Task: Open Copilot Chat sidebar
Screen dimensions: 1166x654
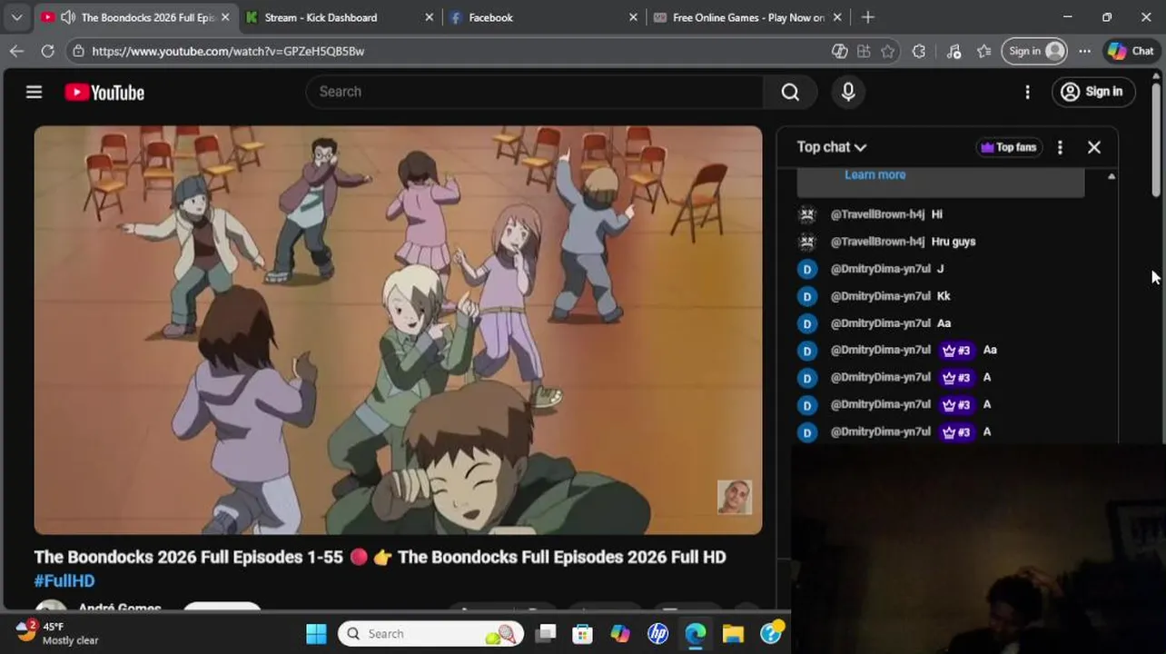Action: (1131, 51)
